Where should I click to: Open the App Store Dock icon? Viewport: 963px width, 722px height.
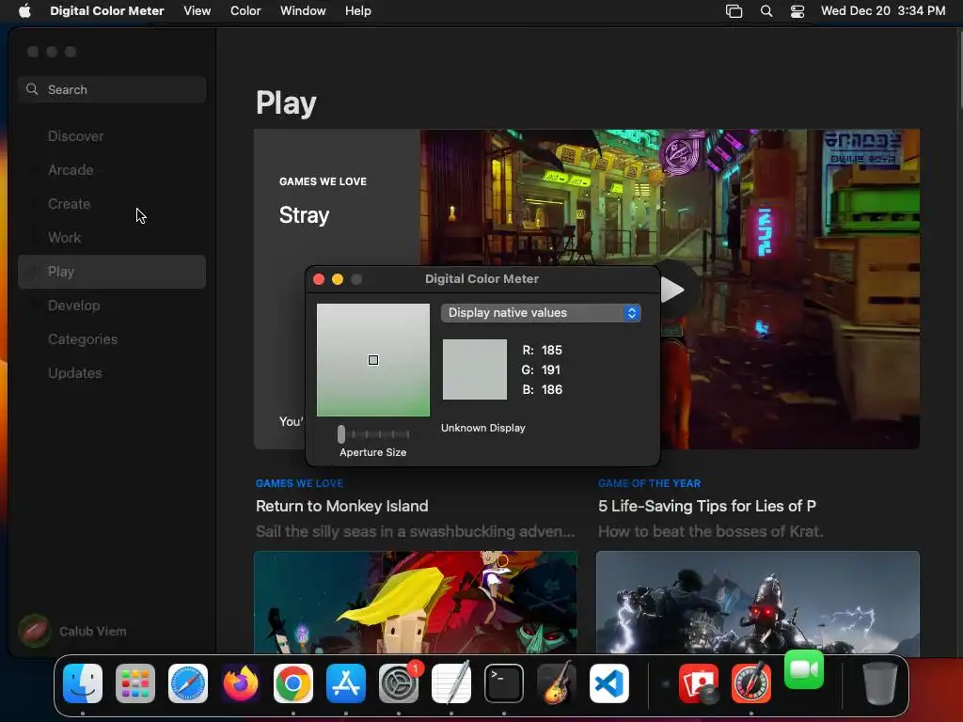click(346, 683)
